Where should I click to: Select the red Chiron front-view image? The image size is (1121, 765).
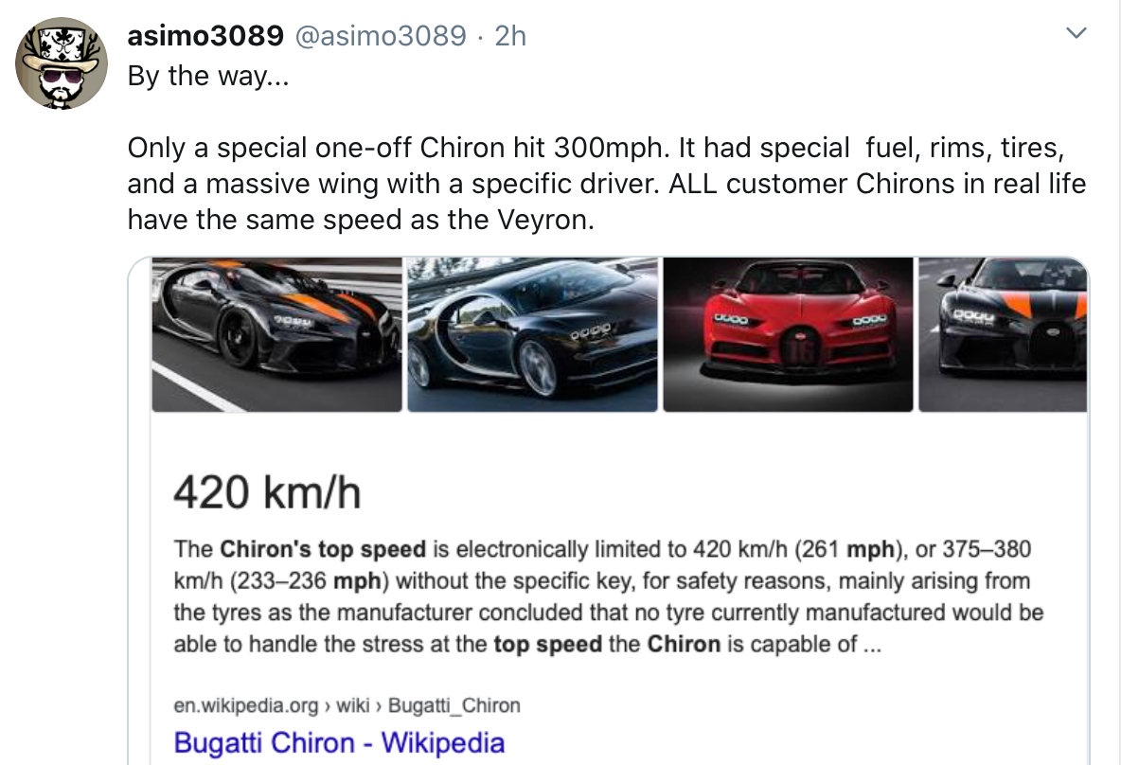pos(788,334)
